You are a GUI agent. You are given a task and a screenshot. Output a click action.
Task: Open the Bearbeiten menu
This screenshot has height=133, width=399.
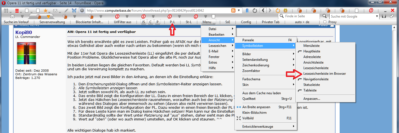click(x=218, y=35)
